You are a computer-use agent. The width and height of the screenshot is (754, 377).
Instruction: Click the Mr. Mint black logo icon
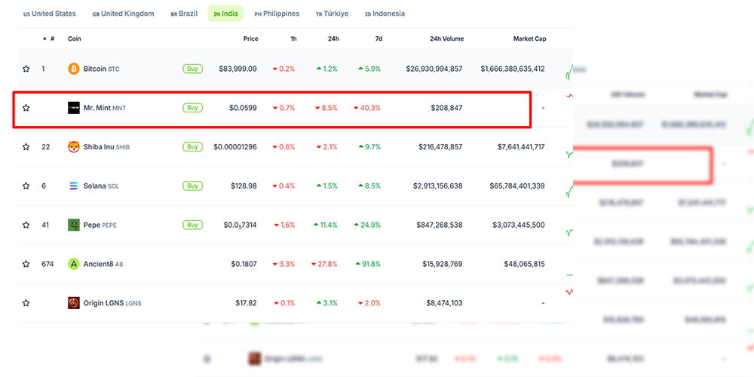(x=74, y=108)
